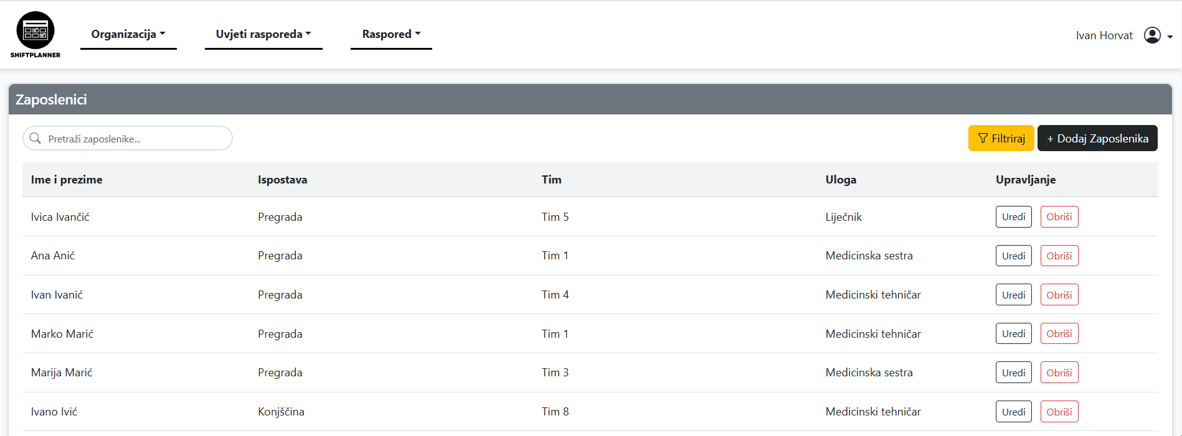The width and height of the screenshot is (1182, 436).
Task: Expand the Uvjeti rasporeda menu
Action: tap(263, 34)
